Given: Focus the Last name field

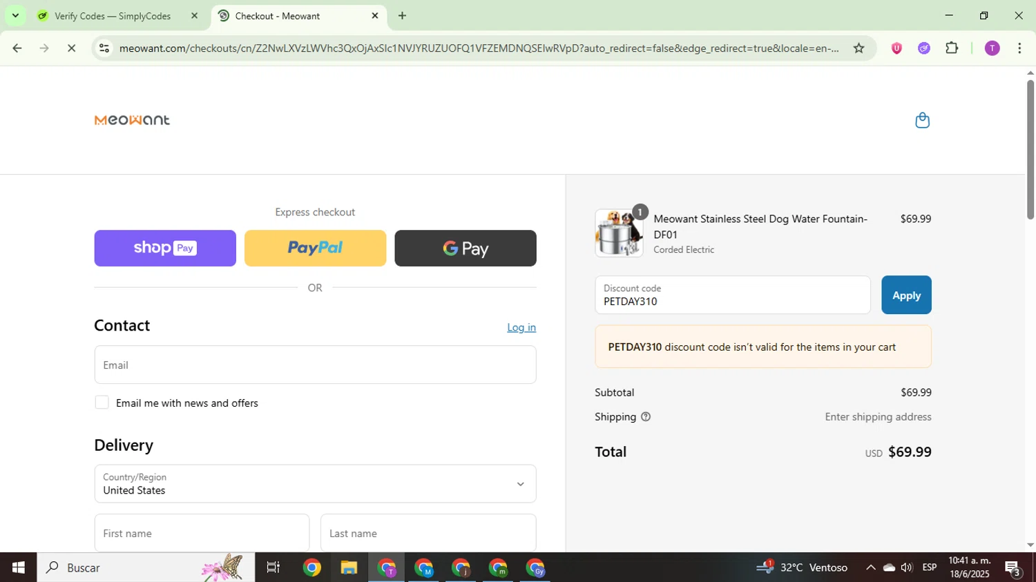Looking at the screenshot, I should click(x=428, y=533).
